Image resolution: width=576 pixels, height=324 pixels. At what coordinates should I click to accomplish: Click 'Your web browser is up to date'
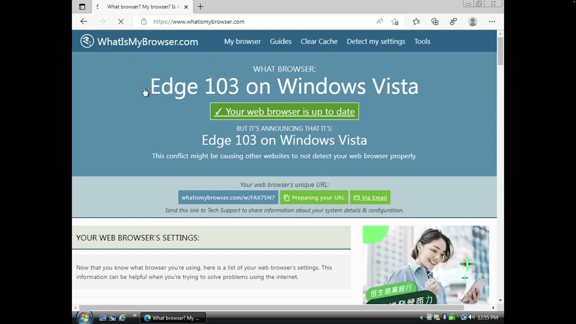(284, 112)
